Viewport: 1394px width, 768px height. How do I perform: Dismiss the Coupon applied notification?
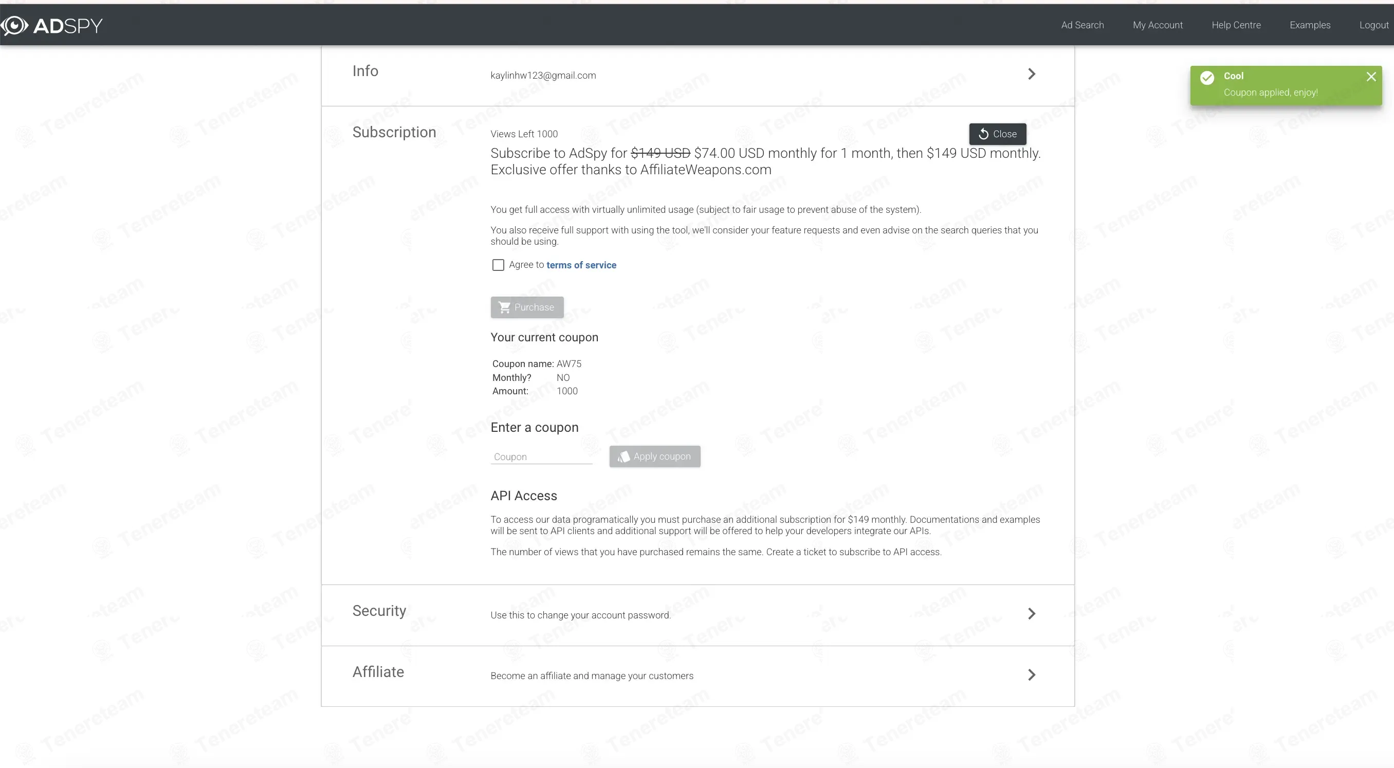click(1371, 77)
